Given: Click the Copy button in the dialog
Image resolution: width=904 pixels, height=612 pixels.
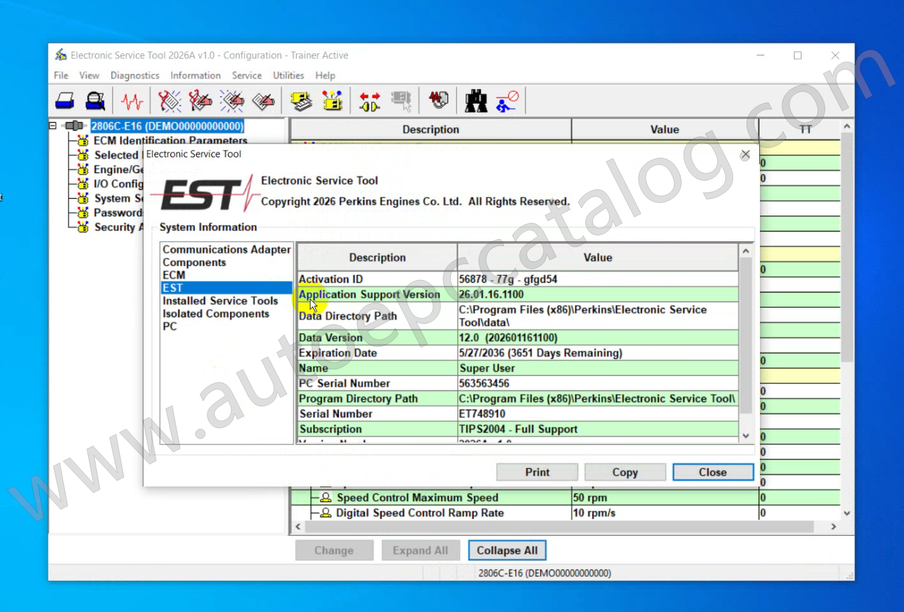Looking at the screenshot, I should (625, 472).
